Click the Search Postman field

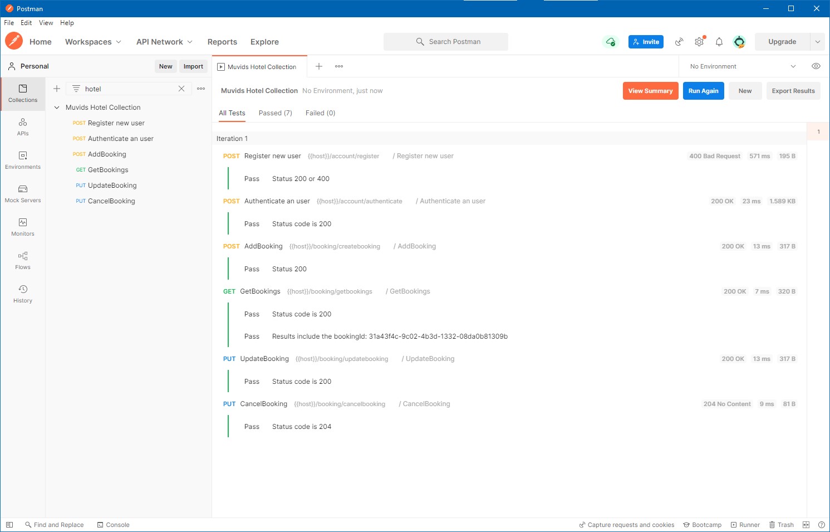(x=446, y=42)
